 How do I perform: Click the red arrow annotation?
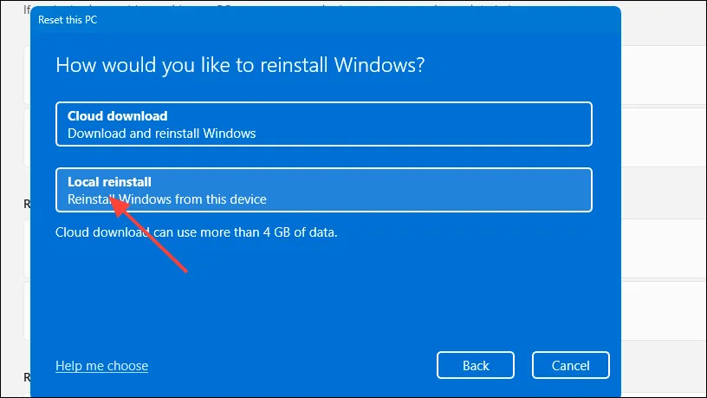(x=148, y=235)
